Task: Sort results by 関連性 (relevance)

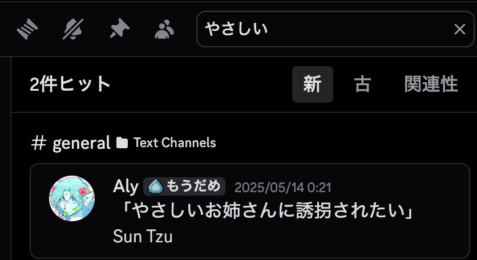Action: point(431,84)
